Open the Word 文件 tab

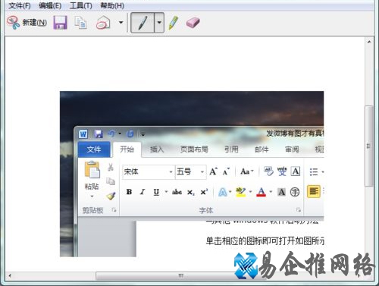[x=94, y=149]
